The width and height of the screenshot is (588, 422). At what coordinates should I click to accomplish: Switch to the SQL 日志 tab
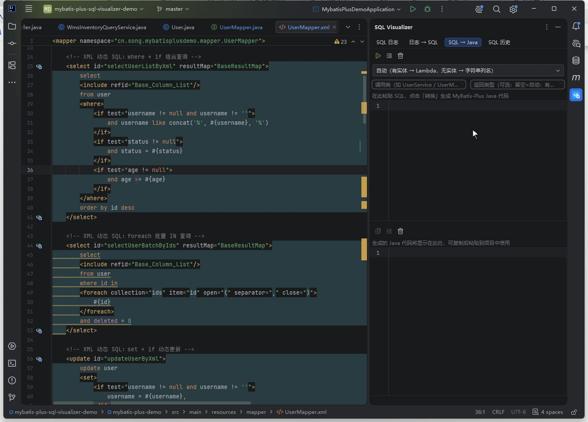387,42
